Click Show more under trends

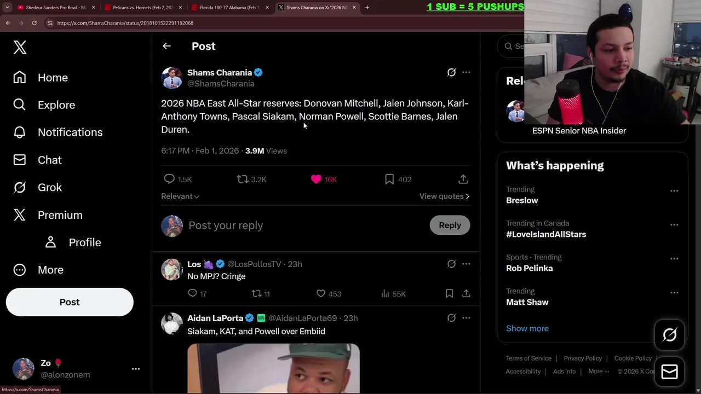(x=527, y=328)
